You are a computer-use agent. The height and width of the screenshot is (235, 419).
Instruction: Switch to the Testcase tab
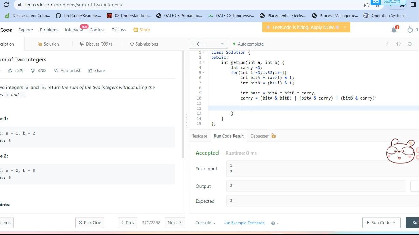tap(199, 136)
